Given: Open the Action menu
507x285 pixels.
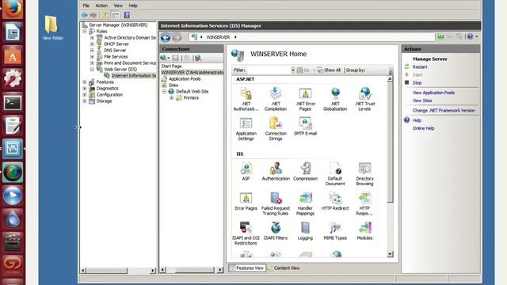Looking at the screenshot, I should [101, 6].
